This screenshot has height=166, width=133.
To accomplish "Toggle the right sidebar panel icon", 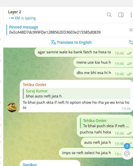I will pos(121,15).
